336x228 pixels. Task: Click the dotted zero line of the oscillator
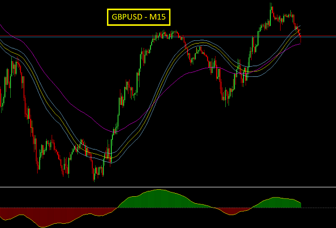point(319,208)
